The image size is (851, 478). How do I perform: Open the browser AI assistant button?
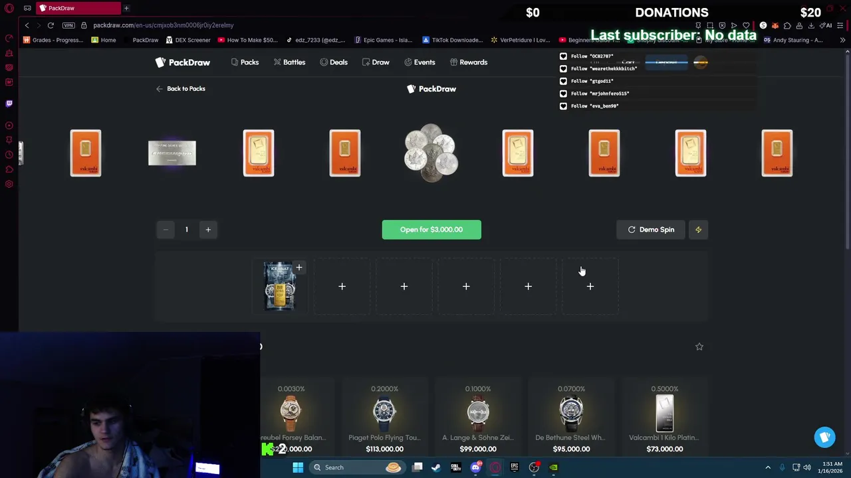pyautogui.click(x=826, y=25)
